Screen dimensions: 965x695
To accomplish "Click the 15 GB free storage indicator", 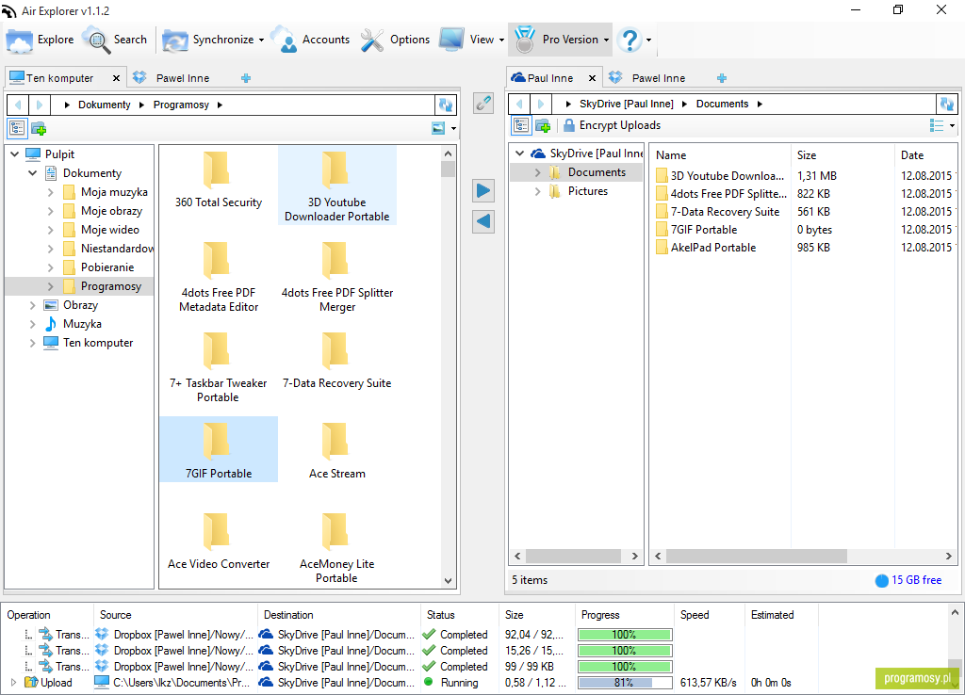I will click(x=908, y=580).
